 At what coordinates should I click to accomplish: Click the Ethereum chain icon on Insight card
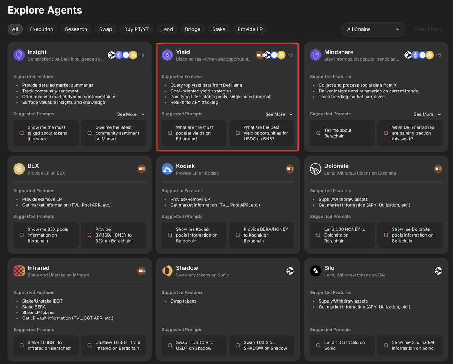pos(119,55)
